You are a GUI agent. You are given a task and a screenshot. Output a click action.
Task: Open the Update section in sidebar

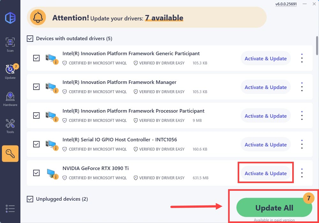click(x=10, y=71)
